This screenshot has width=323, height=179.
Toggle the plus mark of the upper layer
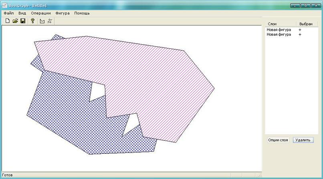click(300, 30)
